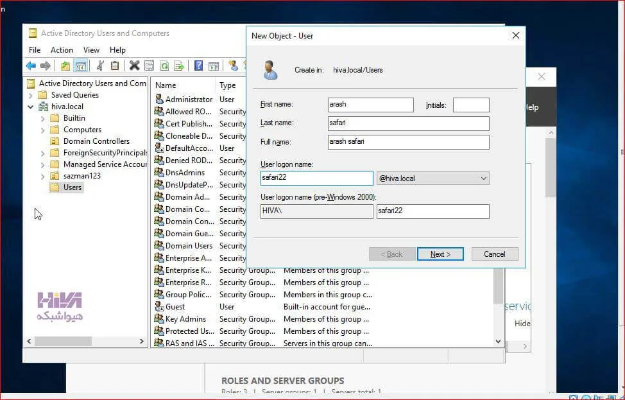Expand the ForeignSecurityPrincipals node
The height and width of the screenshot is (400, 625).
(42, 153)
